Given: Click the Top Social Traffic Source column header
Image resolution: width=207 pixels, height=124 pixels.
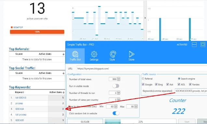Looking at the screenshot, I should tap(19, 73).
